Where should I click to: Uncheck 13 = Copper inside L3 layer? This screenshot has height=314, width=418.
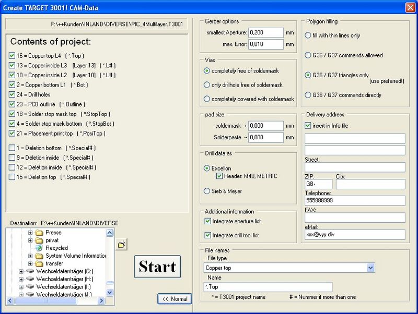point(11,66)
